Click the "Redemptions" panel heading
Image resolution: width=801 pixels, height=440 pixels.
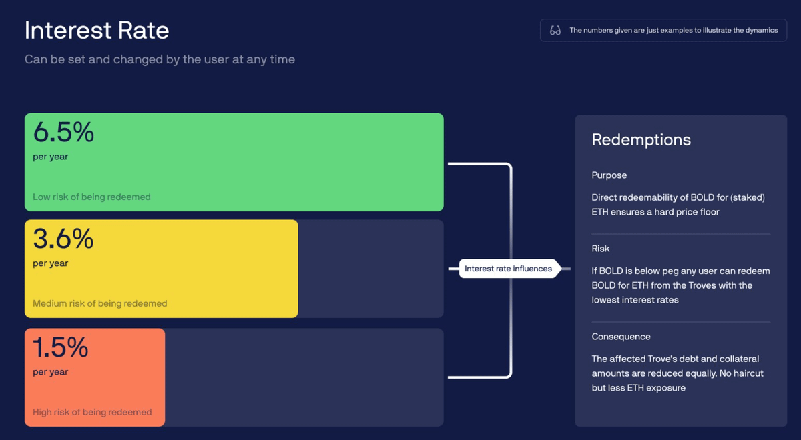coord(641,140)
